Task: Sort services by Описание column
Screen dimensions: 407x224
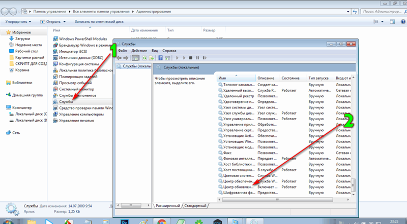Action: click(268, 78)
